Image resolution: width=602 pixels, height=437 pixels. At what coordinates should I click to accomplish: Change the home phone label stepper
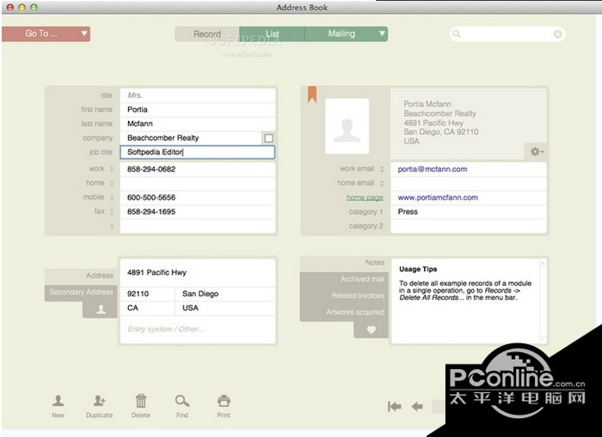coord(112,183)
